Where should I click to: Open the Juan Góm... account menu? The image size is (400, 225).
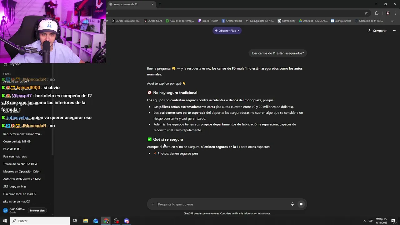(x=14, y=211)
